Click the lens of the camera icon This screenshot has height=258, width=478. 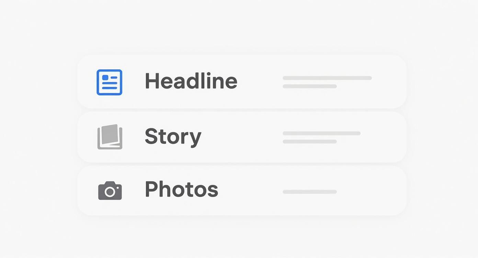(110, 192)
